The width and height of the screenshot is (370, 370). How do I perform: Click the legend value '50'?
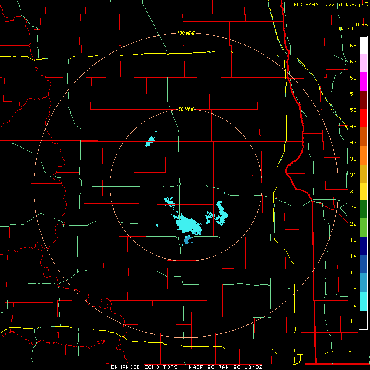[353, 110]
